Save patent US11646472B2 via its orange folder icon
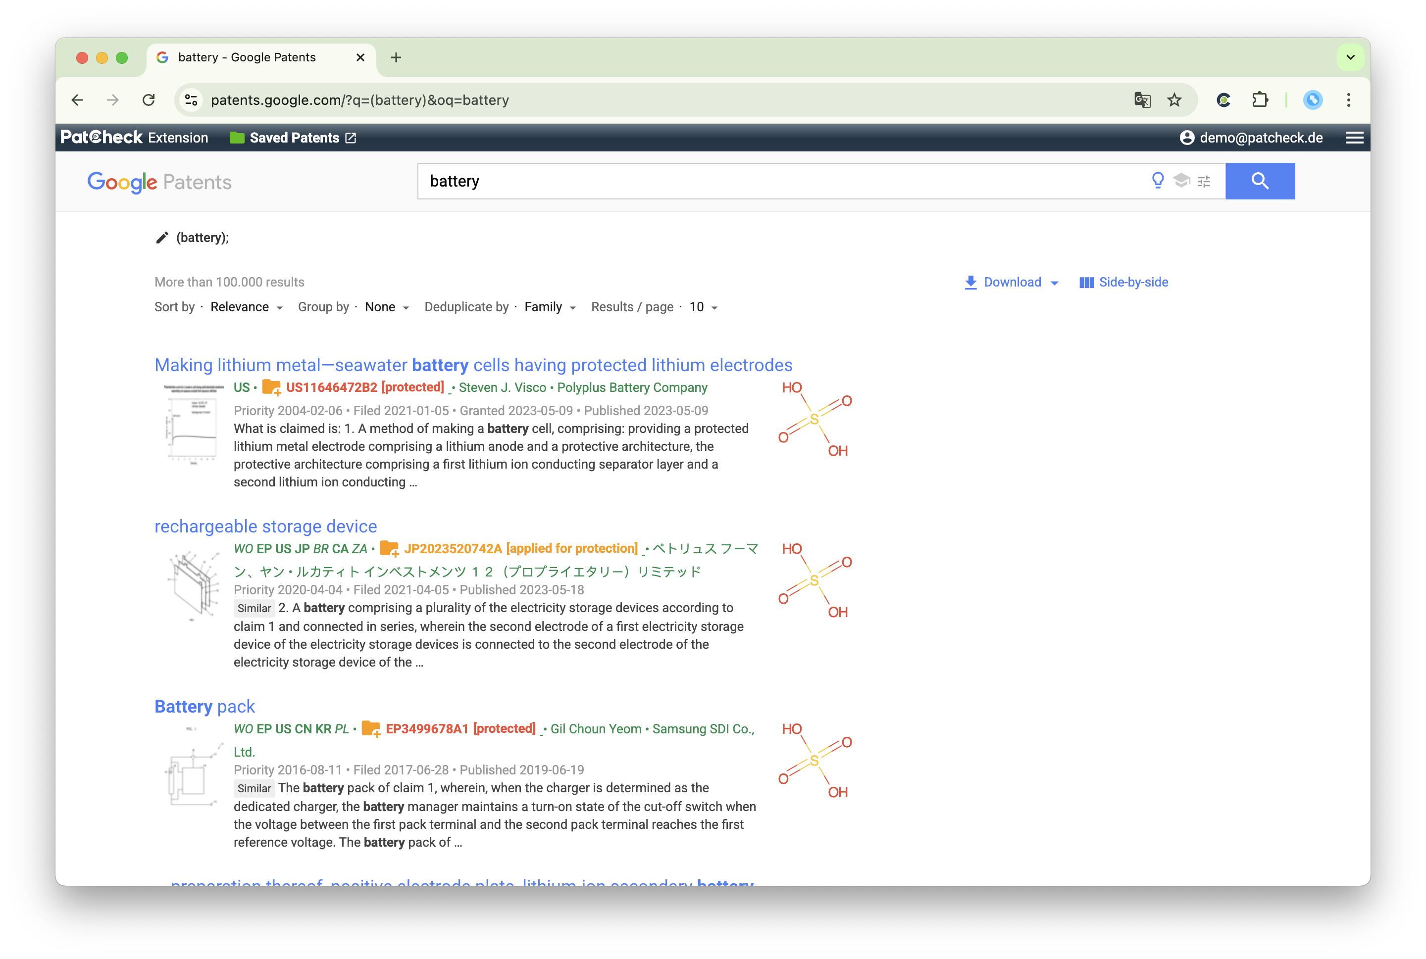This screenshot has height=959, width=1426. (270, 387)
